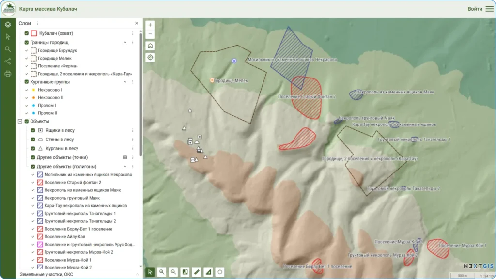Zoom in the map with plus button
The image size is (496, 279).
tap(150, 25)
